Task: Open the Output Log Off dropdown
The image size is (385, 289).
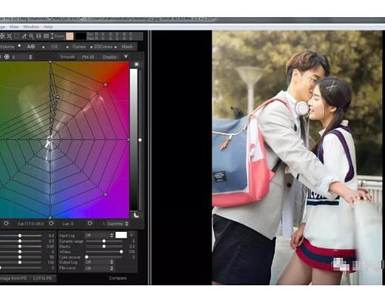Action: (99, 262)
